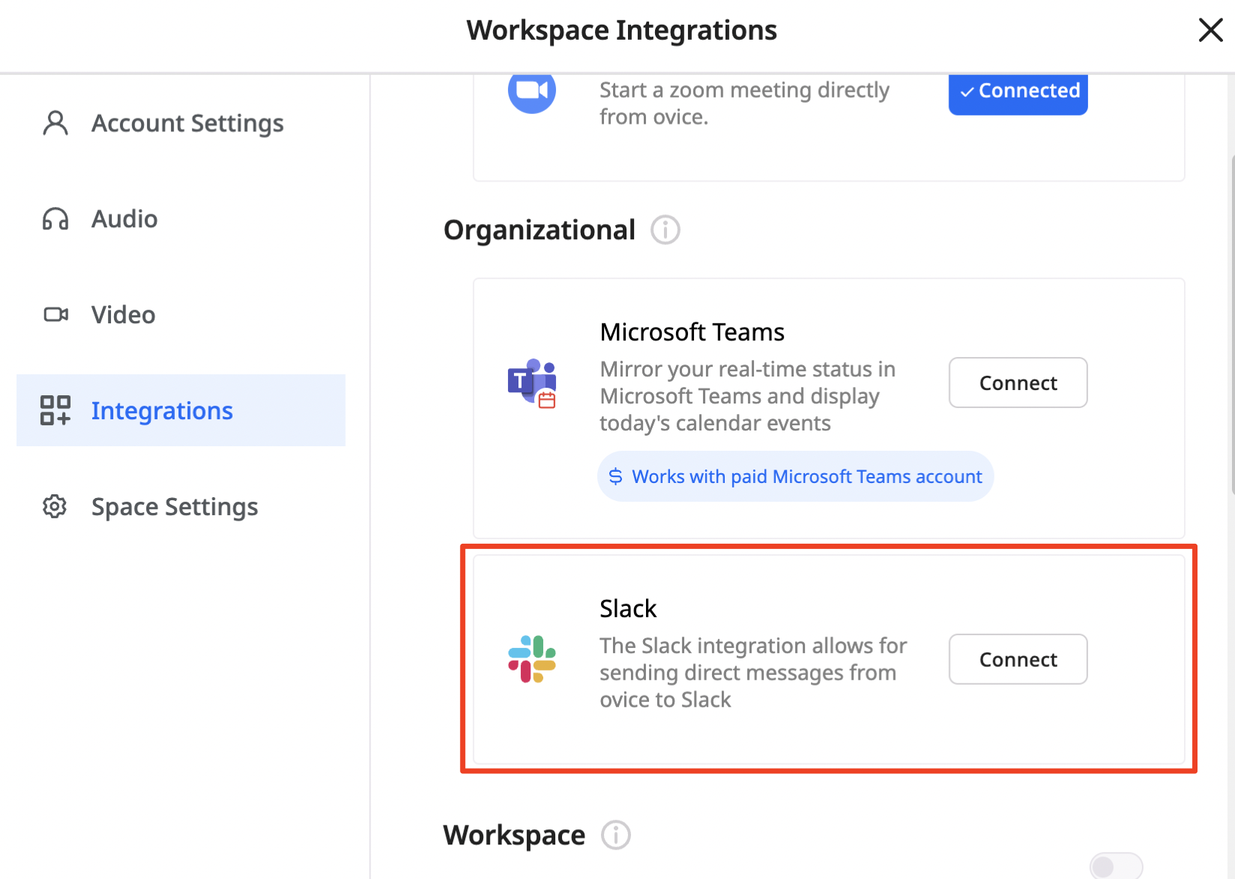Click the Integrations grid-plus icon
The image size is (1235, 879).
click(x=56, y=410)
